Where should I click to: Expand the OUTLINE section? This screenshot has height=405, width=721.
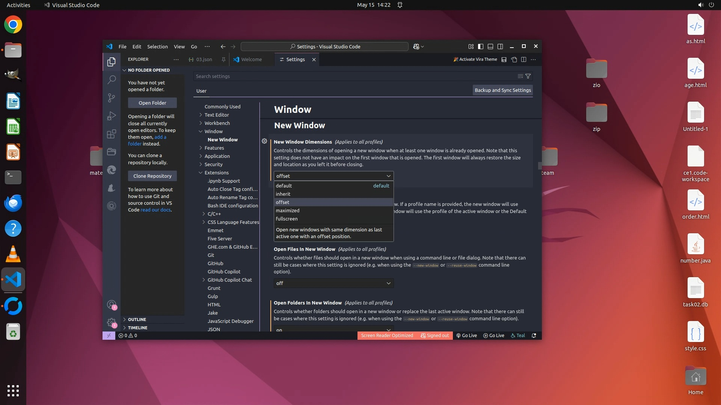pyautogui.click(x=137, y=319)
